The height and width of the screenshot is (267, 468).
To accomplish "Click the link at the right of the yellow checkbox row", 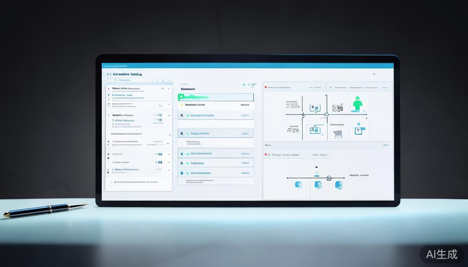I will pyautogui.click(x=245, y=105).
